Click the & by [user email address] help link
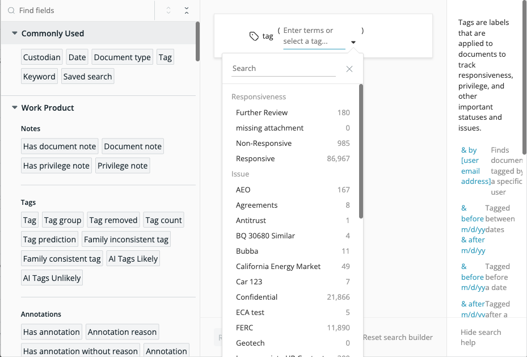 tap(475, 166)
